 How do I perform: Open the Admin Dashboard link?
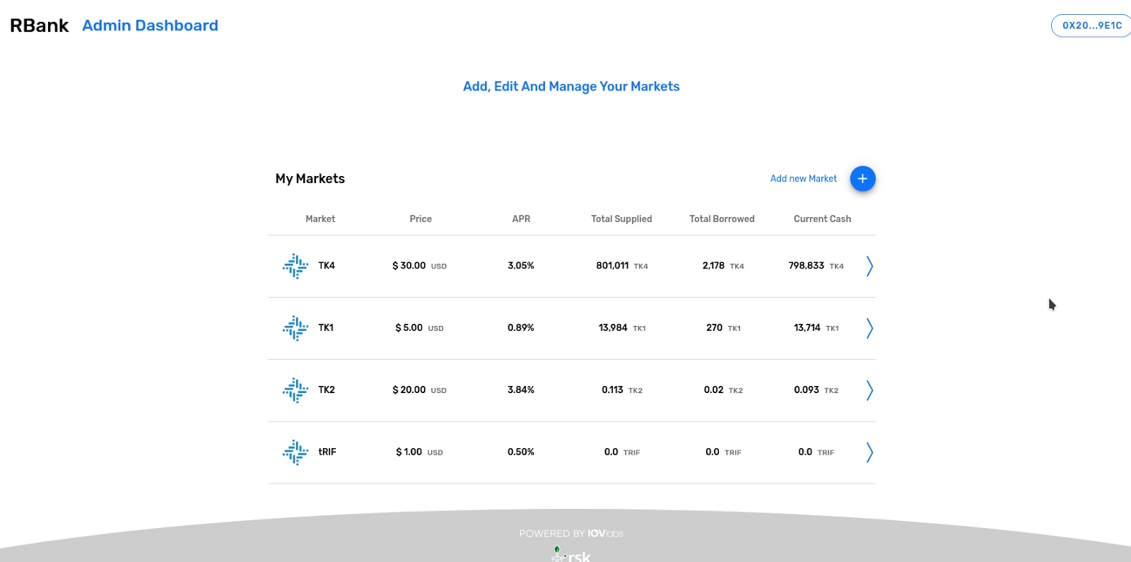click(x=150, y=25)
